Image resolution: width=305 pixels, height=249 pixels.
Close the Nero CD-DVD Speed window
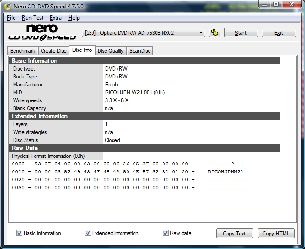coord(291,5)
